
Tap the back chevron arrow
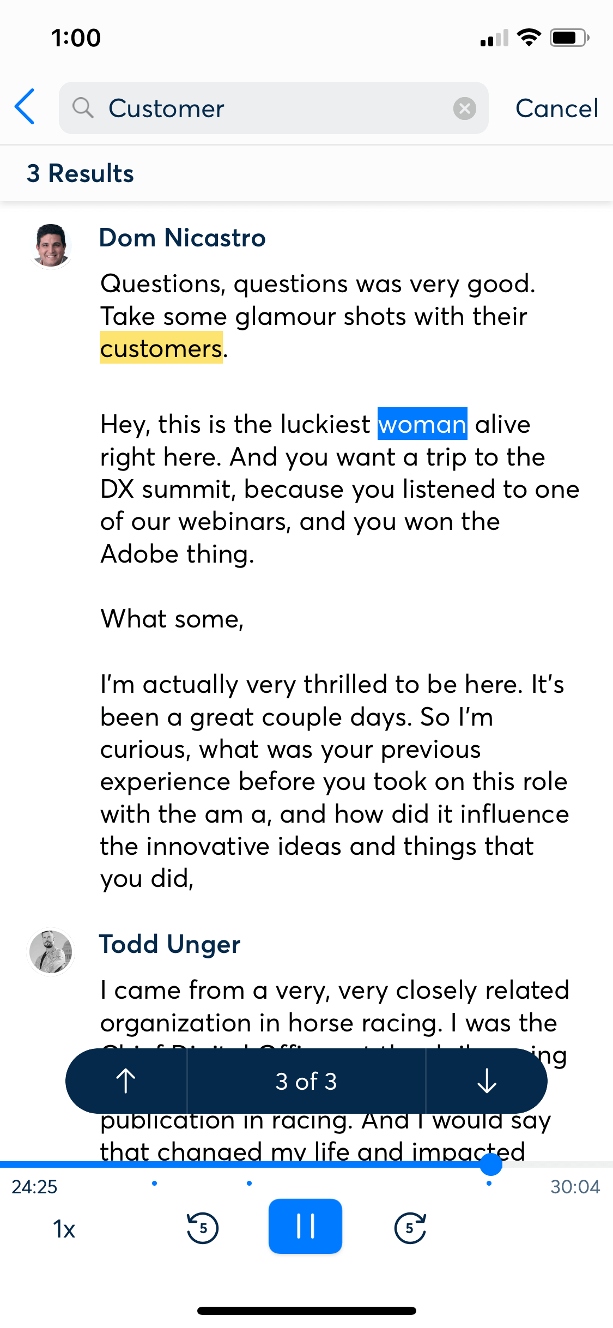coord(25,107)
